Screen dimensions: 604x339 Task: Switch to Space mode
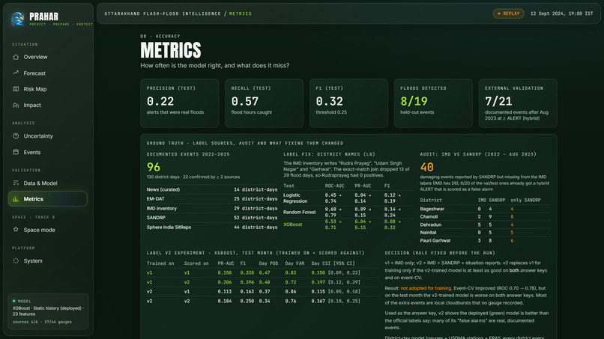click(x=48, y=230)
